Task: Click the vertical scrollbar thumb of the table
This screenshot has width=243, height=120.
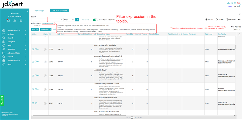Action: coord(236,47)
